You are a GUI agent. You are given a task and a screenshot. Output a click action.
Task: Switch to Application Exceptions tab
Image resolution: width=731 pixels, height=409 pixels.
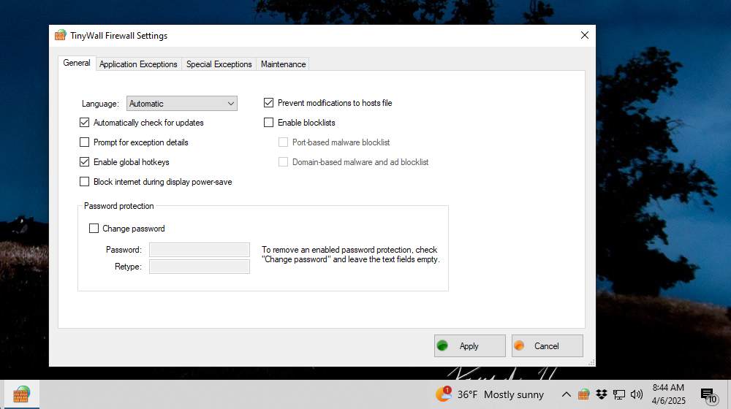coord(138,64)
